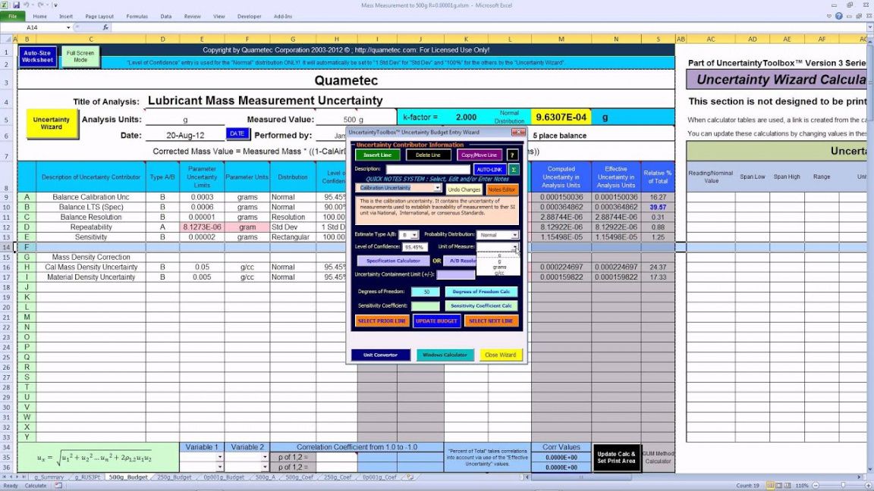Click the insert new worksheet tab icon

(x=410, y=477)
